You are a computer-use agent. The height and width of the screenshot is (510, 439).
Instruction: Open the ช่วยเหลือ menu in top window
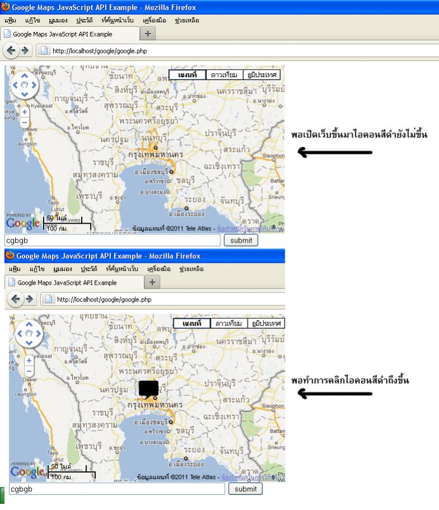[x=187, y=20]
